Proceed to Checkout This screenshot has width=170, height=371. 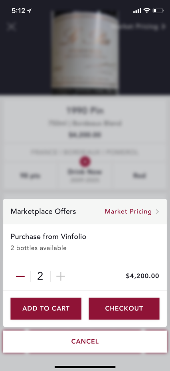pos(124,308)
